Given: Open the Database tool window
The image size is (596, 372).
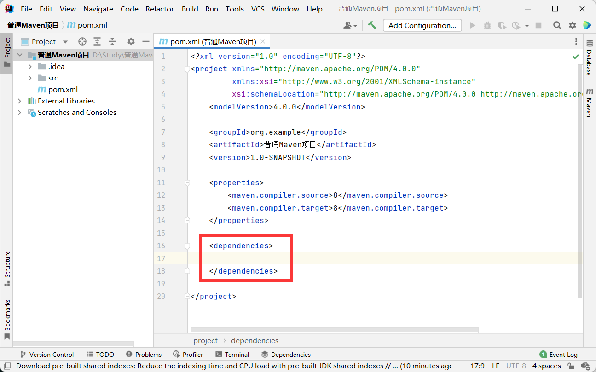Looking at the screenshot, I should tap(589, 58).
